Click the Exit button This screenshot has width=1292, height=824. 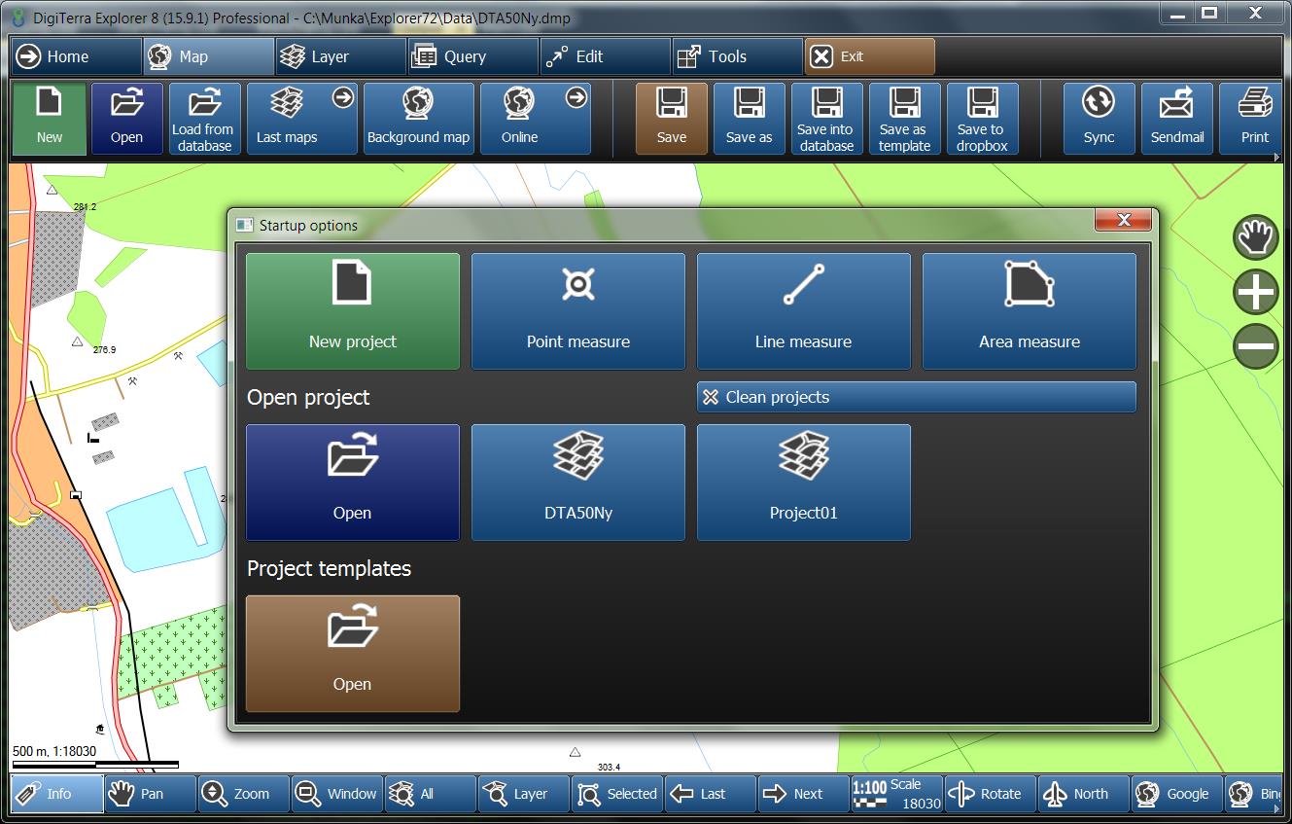tap(870, 56)
